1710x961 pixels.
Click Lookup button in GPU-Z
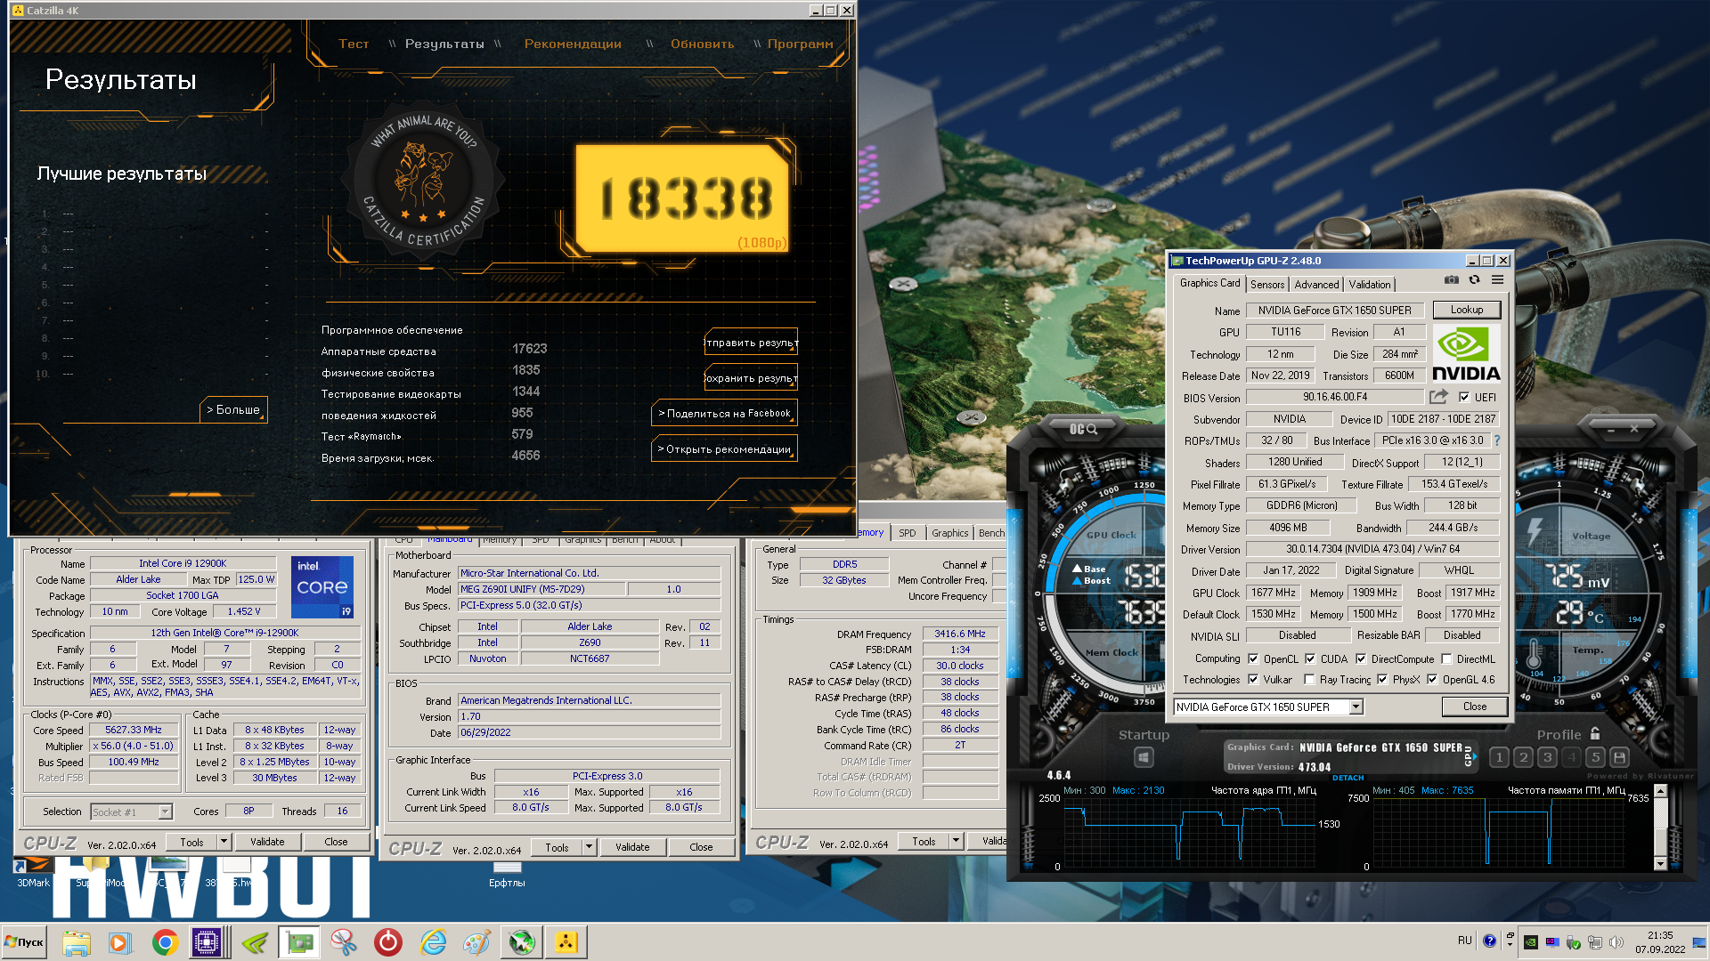1467,310
